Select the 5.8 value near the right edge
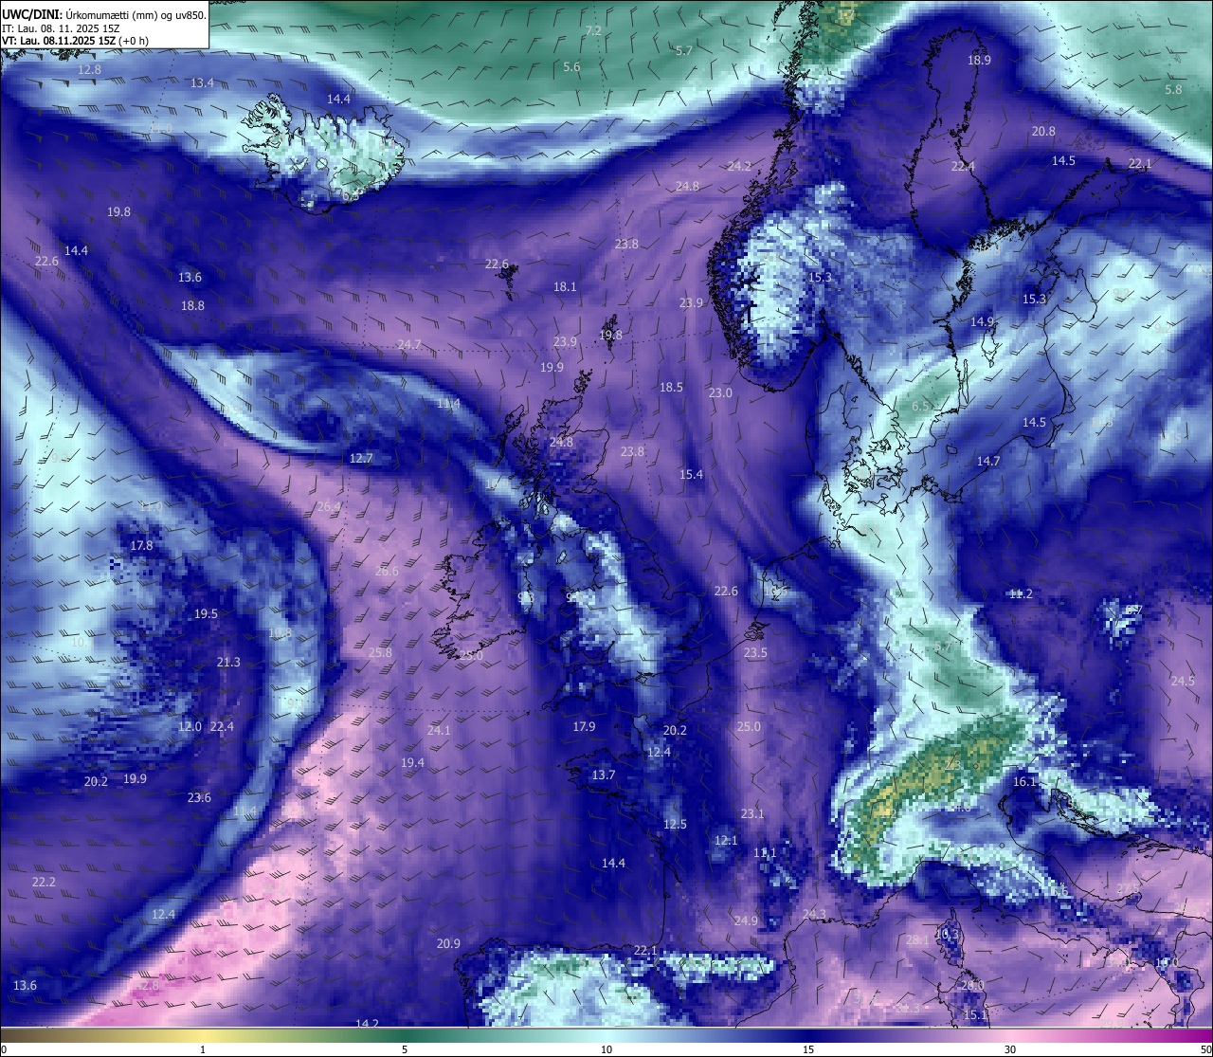 (1173, 90)
